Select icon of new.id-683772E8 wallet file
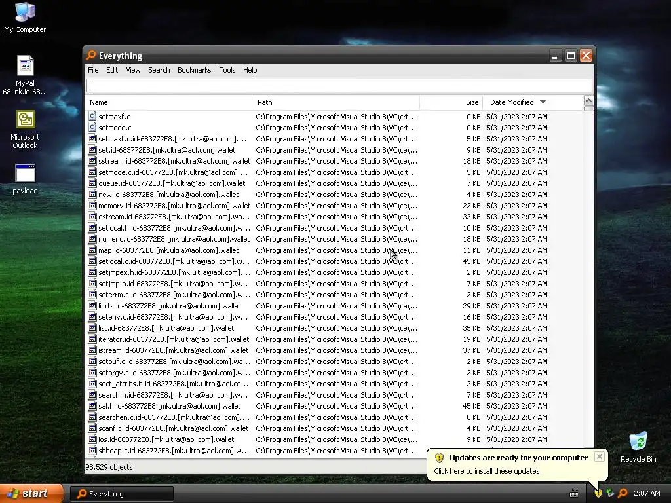Image resolution: width=671 pixels, height=503 pixels. point(92,194)
